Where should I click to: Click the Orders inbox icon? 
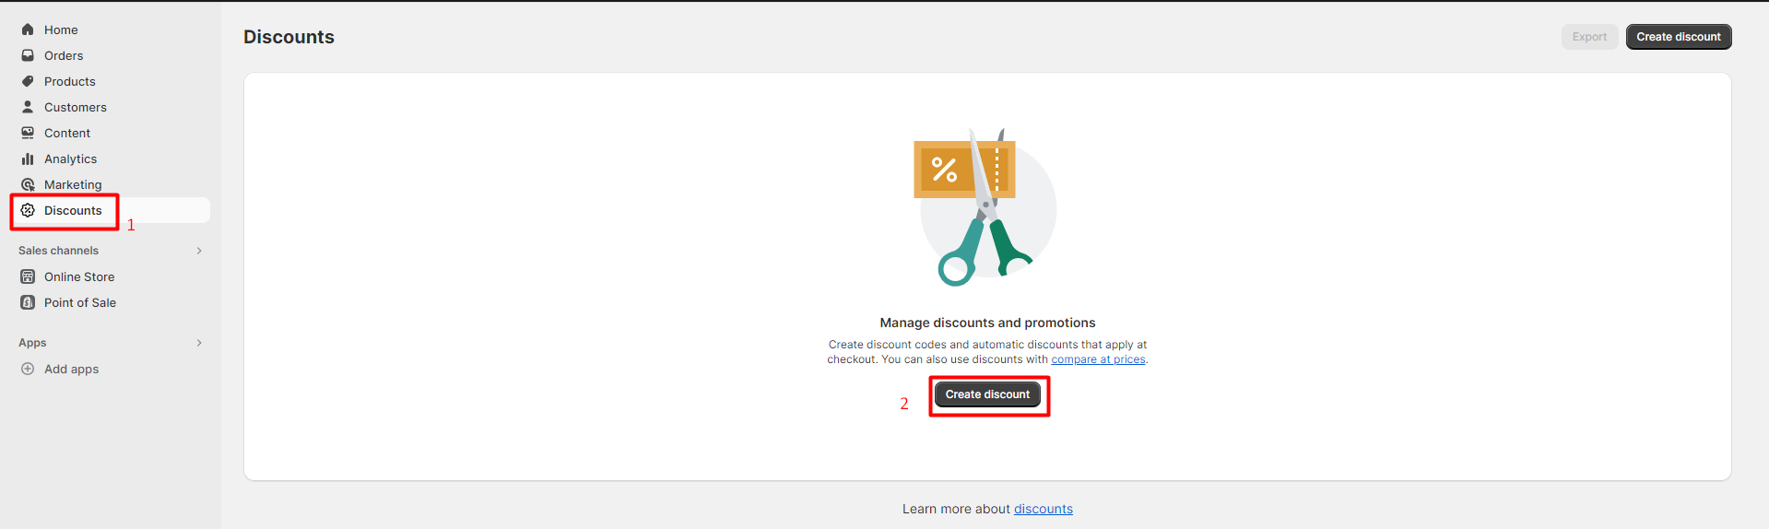point(28,55)
